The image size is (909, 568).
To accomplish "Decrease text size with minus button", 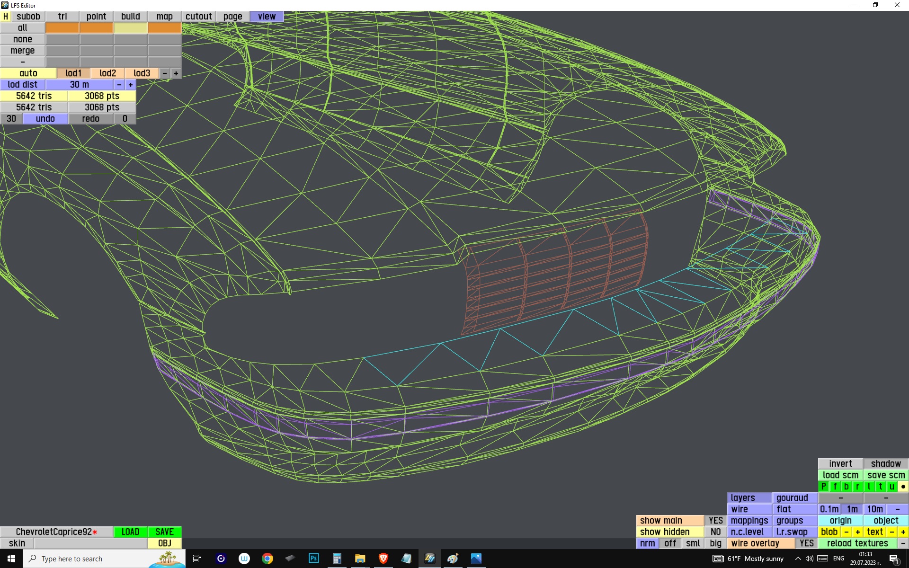I will pyautogui.click(x=891, y=532).
